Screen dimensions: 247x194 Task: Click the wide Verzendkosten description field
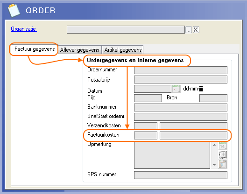coord(193,126)
